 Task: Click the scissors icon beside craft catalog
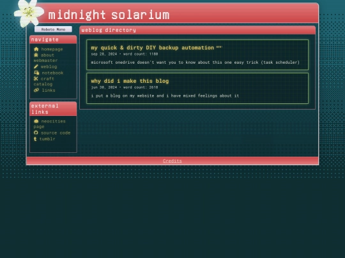click(x=36, y=78)
